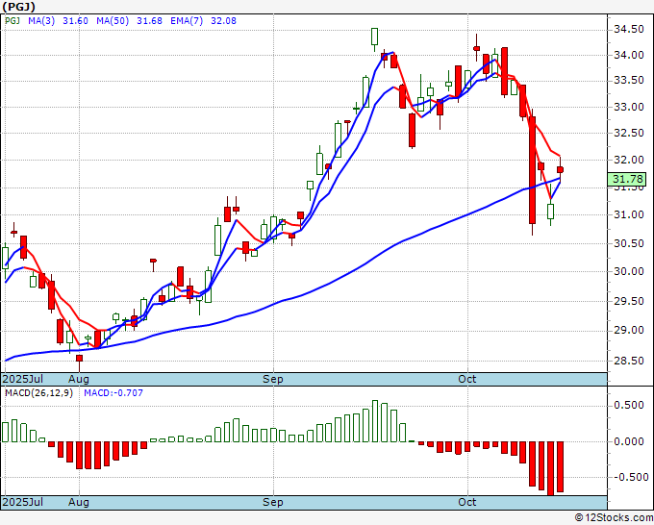Click the 33.00 price axis label
654x525 pixels.
(629, 107)
